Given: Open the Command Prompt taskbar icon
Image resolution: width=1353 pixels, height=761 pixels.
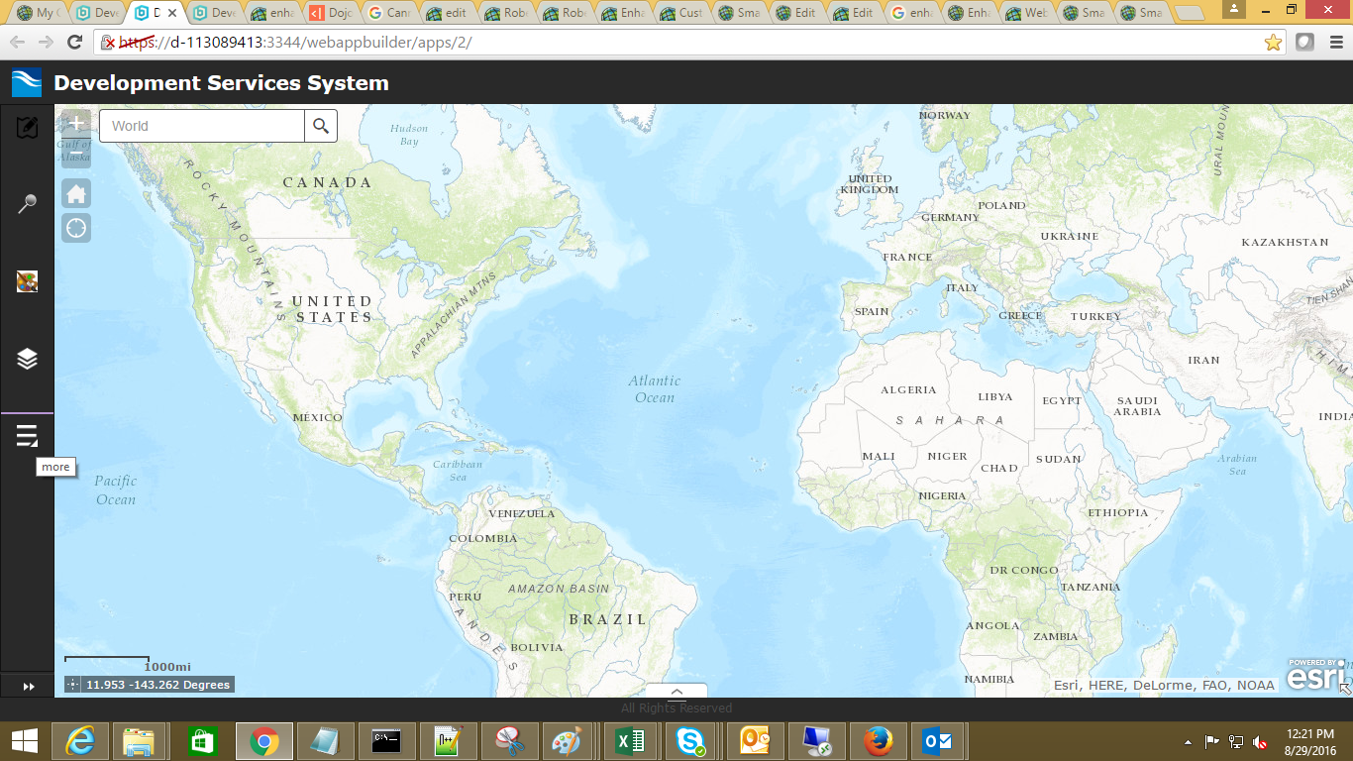Looking at the screenshot, I should pyautogui.click(x=385, y=741).
